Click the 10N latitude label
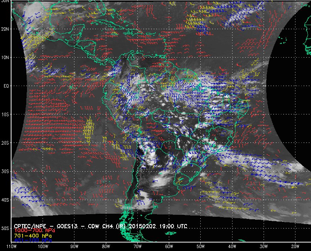Image resolution: width=311 pixels, height=251 pixels. click(5, 57)
